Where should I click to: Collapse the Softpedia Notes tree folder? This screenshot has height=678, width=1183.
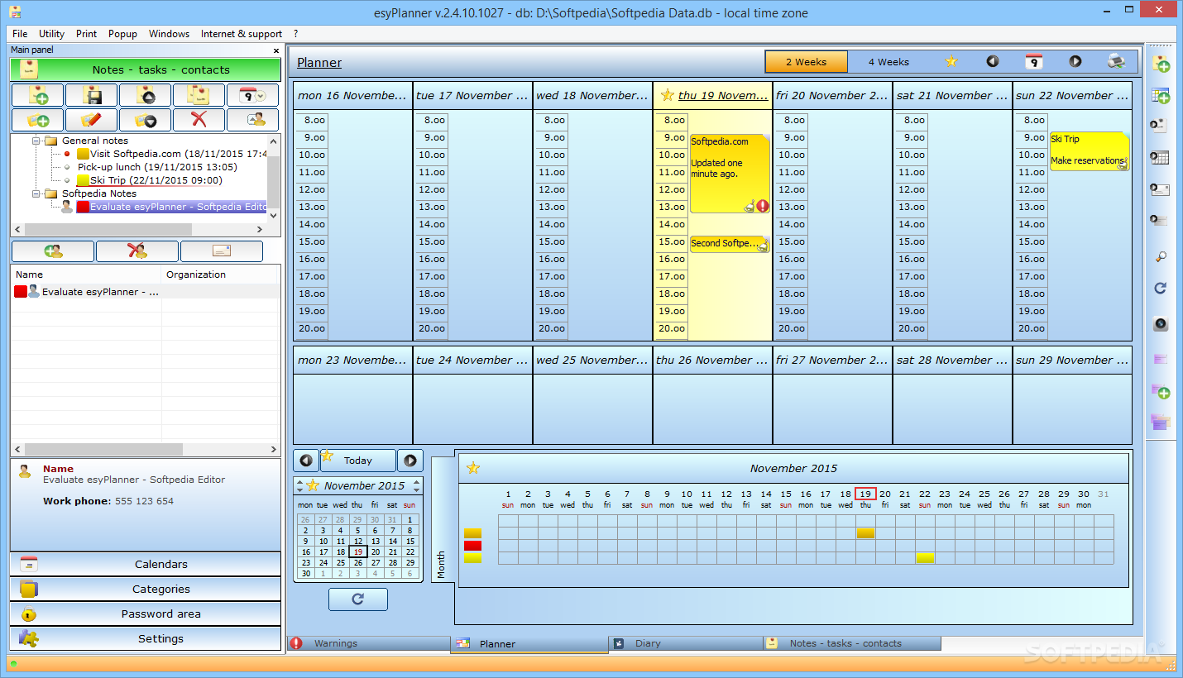tap(36, 193)
